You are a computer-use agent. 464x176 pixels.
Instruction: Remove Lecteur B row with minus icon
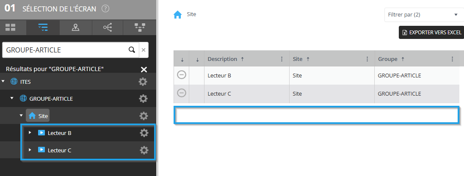tap(181, 75)
